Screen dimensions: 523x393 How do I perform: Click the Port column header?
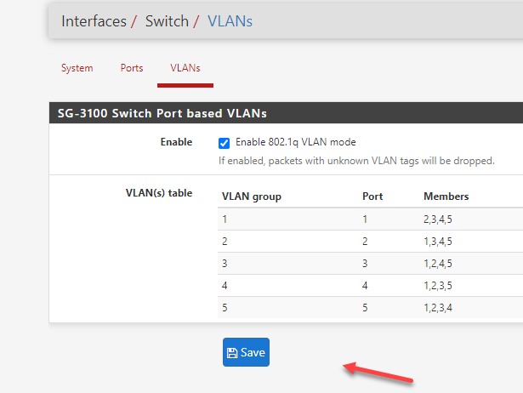point(372,196)
